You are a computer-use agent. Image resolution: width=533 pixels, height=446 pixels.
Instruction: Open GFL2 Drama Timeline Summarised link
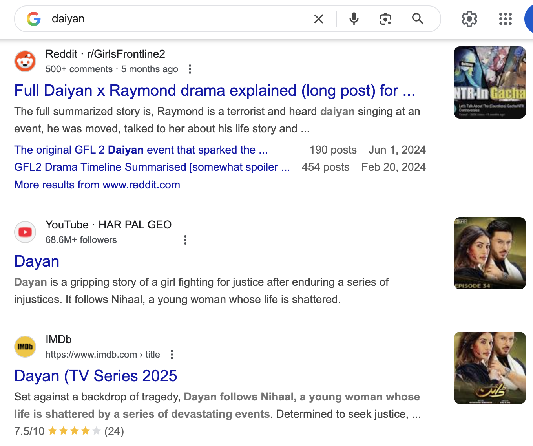152,167
